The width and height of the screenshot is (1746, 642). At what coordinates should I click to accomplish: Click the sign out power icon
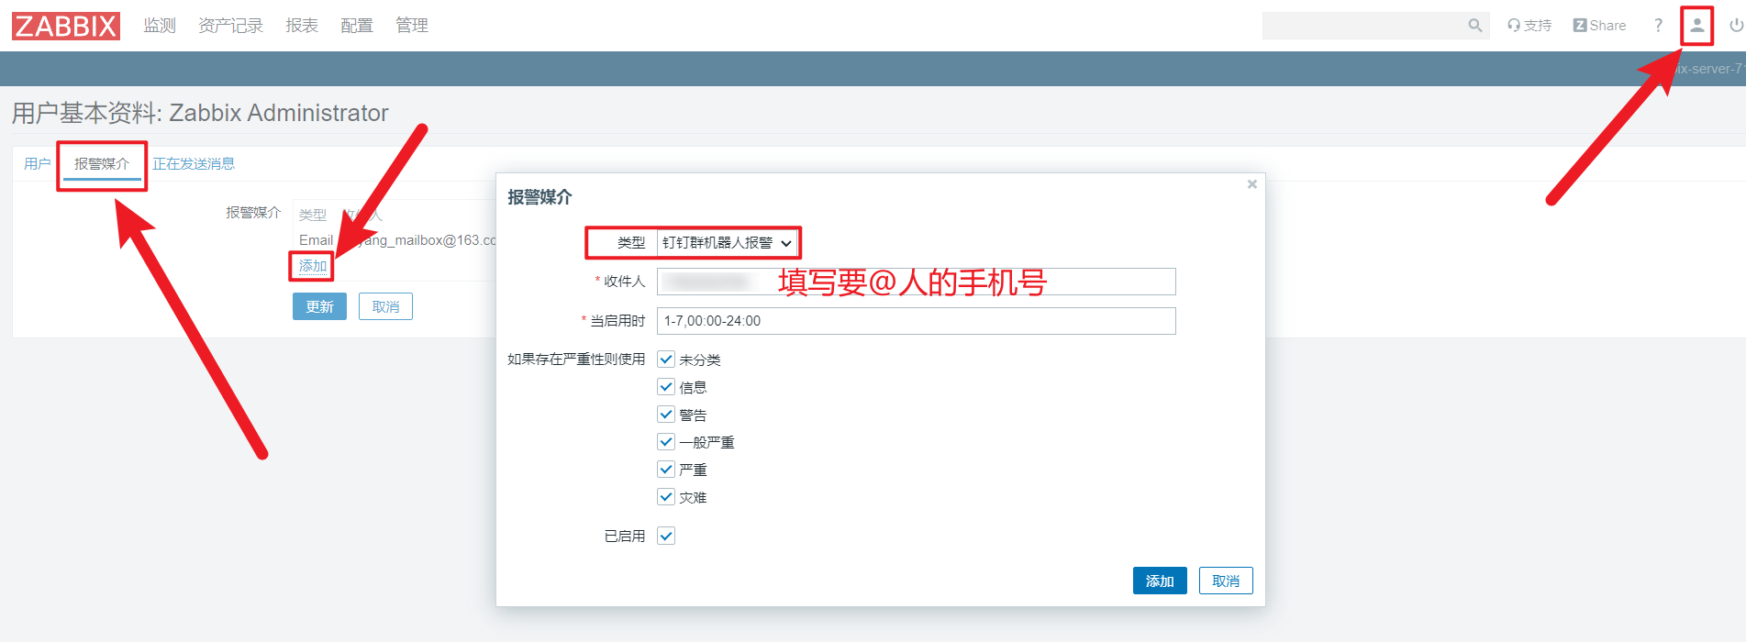1736,26
